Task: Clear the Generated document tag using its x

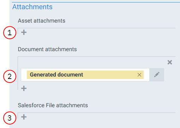Action: click(x=139, y=75)
